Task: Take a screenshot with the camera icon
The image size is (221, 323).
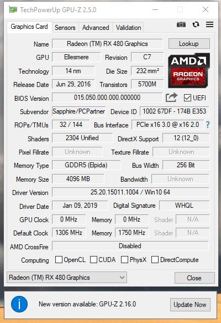Action: [x=181, y=25]
